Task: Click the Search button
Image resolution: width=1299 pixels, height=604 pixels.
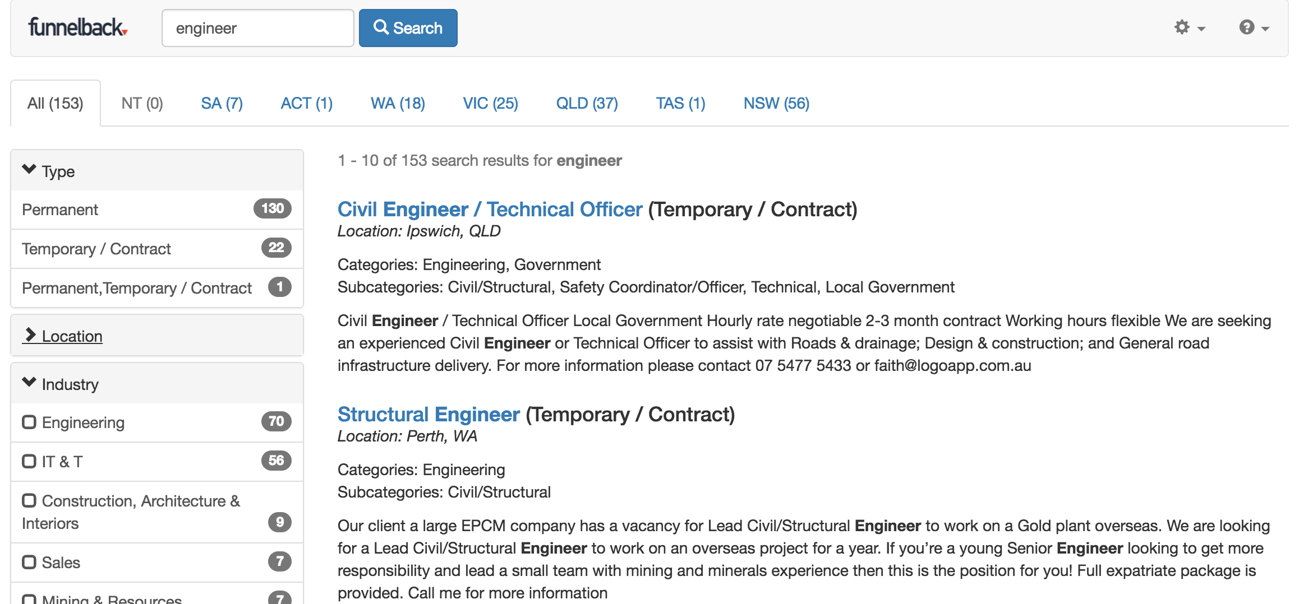Action: click(408, 28)
